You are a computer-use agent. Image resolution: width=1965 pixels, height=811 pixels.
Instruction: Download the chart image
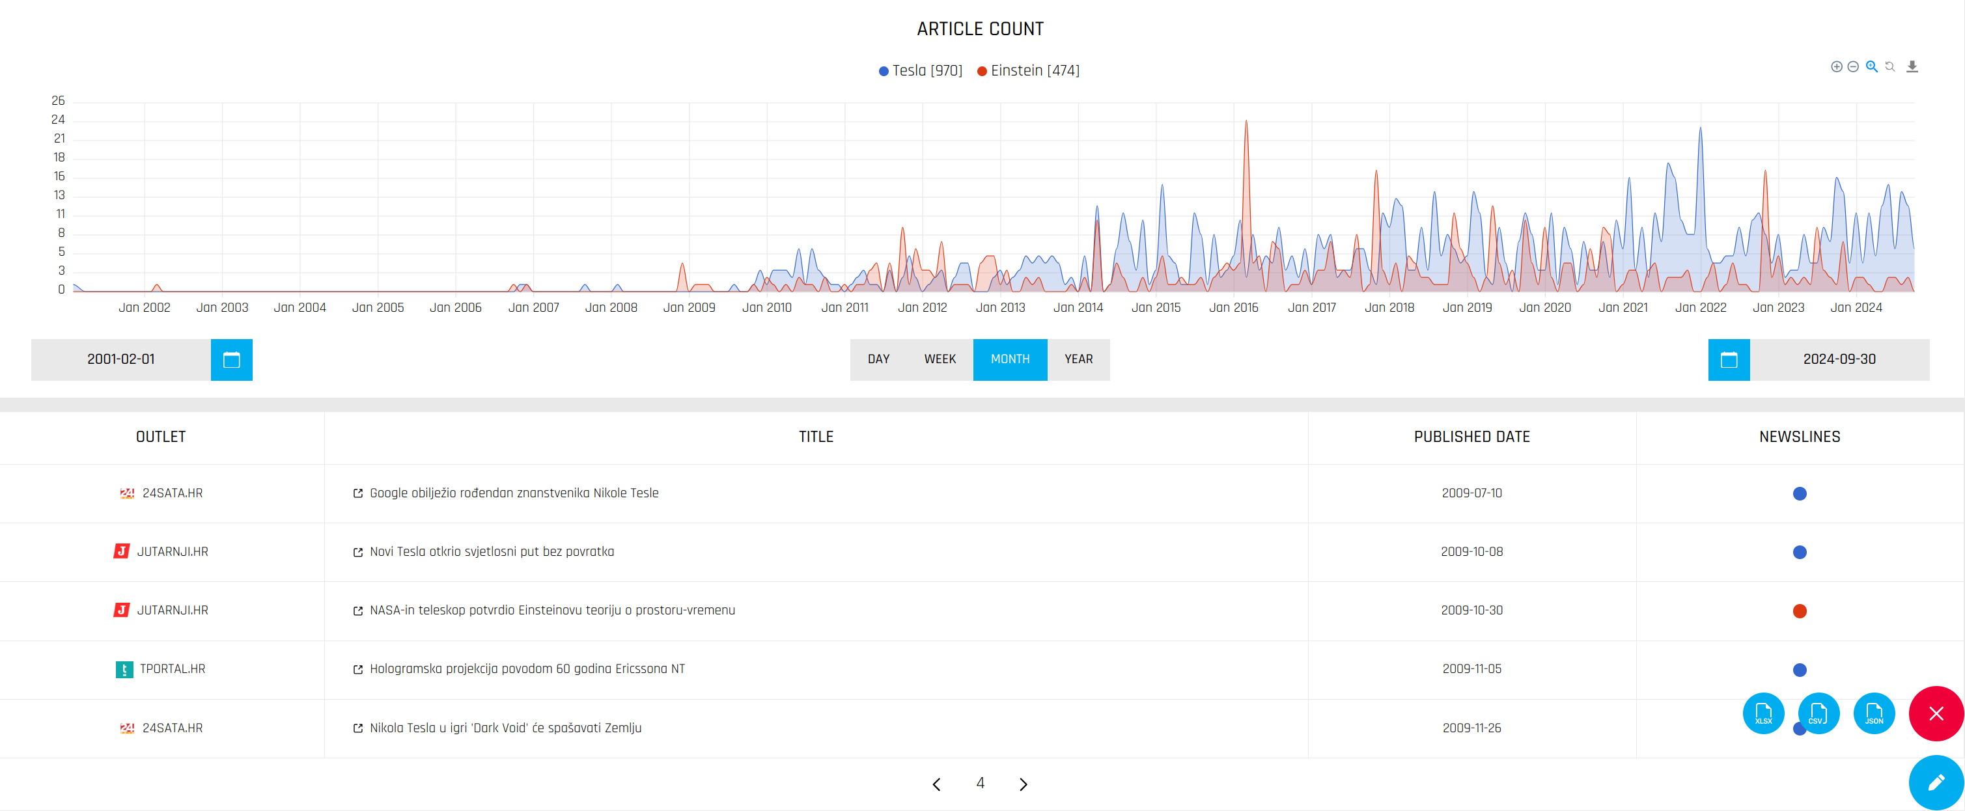(x=1912, y=67)
